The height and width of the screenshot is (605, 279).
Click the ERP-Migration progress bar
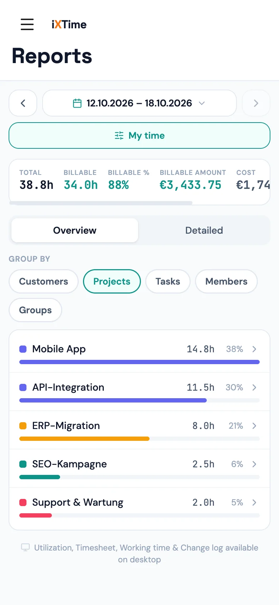[x=139, y=439]
